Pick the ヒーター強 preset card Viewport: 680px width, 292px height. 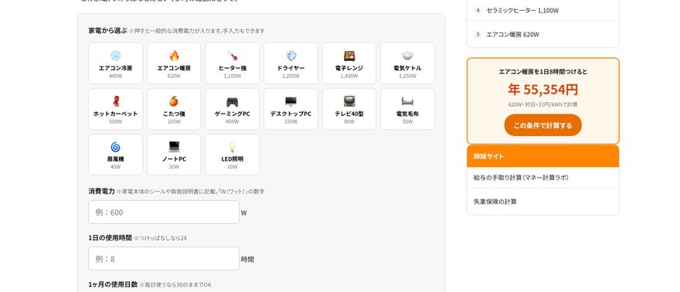[233, 63]
